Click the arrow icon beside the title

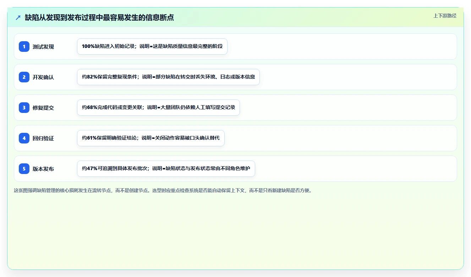pyautogui.click(x=18, y=18)
